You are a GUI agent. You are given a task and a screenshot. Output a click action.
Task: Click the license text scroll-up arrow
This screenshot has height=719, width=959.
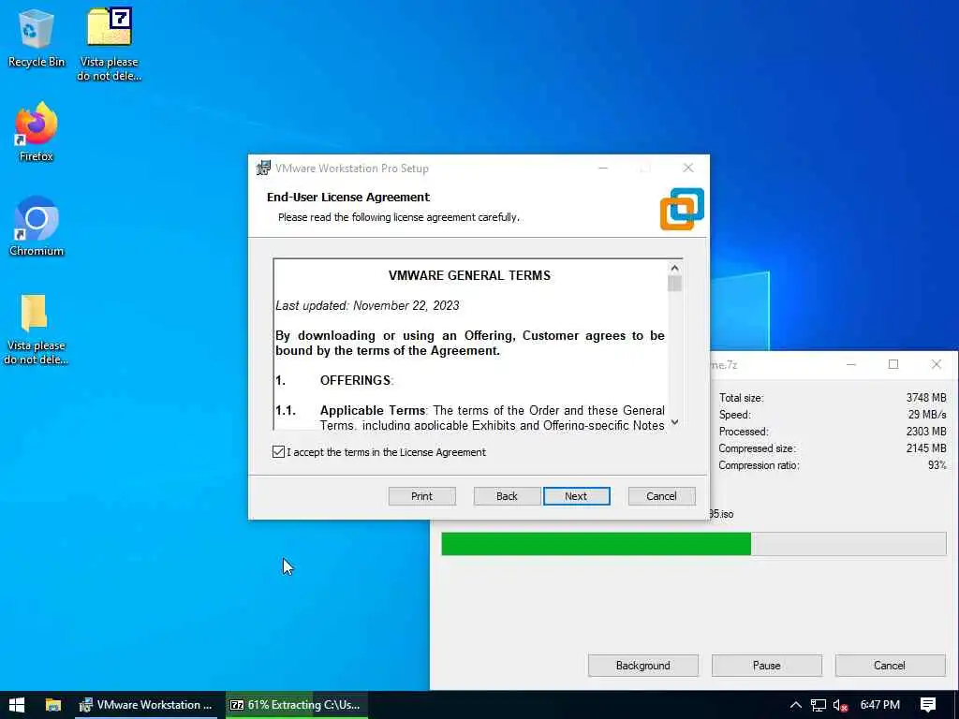pos(674,268)
